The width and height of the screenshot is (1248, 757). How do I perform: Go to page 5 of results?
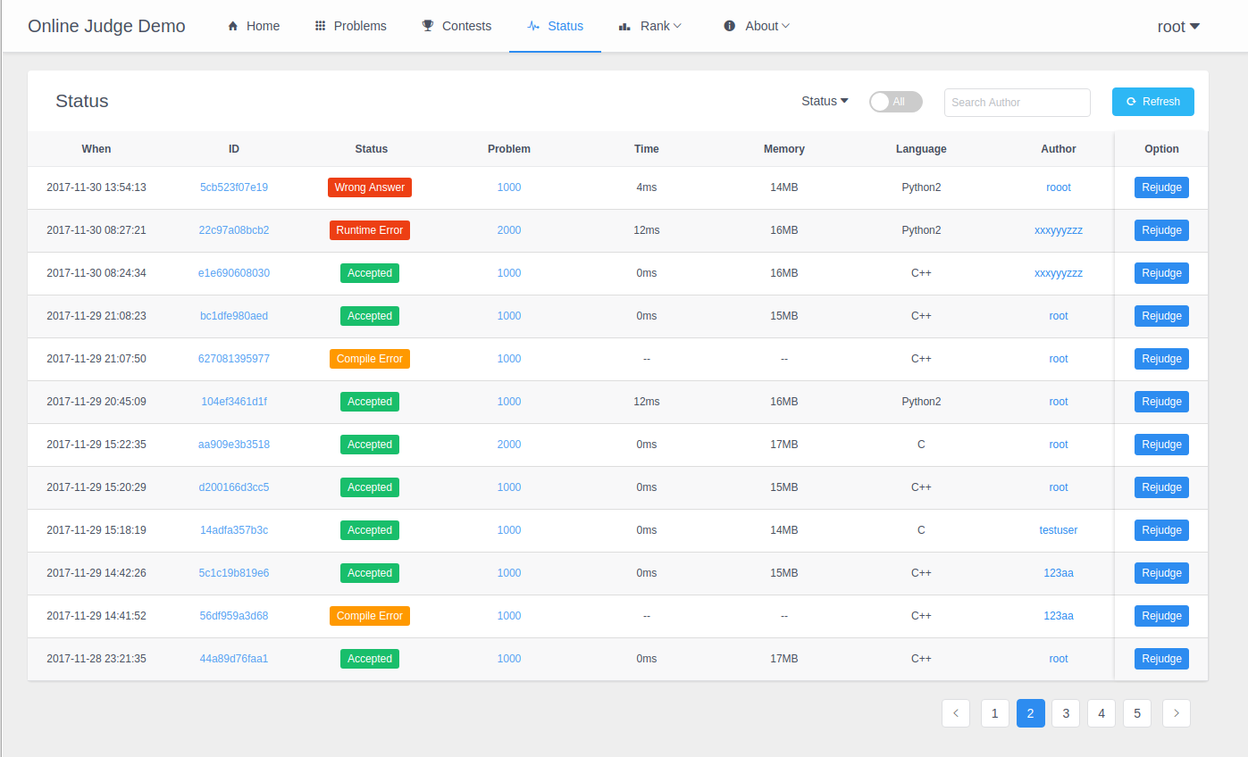coord(1136,713)
